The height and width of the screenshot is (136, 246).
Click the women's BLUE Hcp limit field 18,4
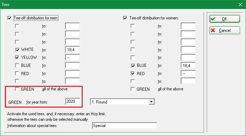tap(188, 65)
